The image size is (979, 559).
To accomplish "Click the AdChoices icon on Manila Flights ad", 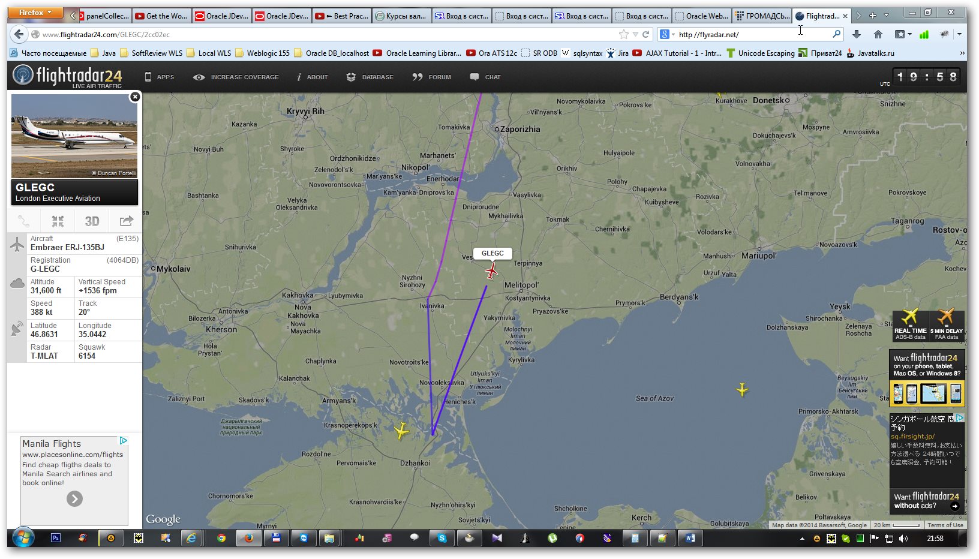I will (124, 441).
